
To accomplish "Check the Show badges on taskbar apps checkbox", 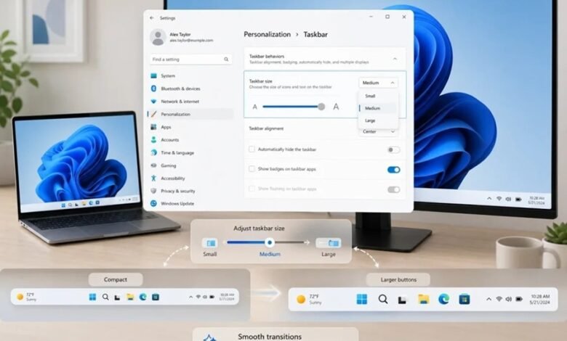I will pos(252,168).
